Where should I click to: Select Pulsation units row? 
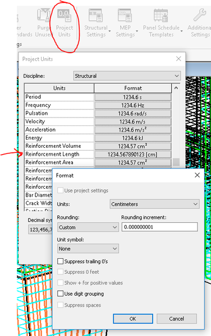tap(59, 113)
